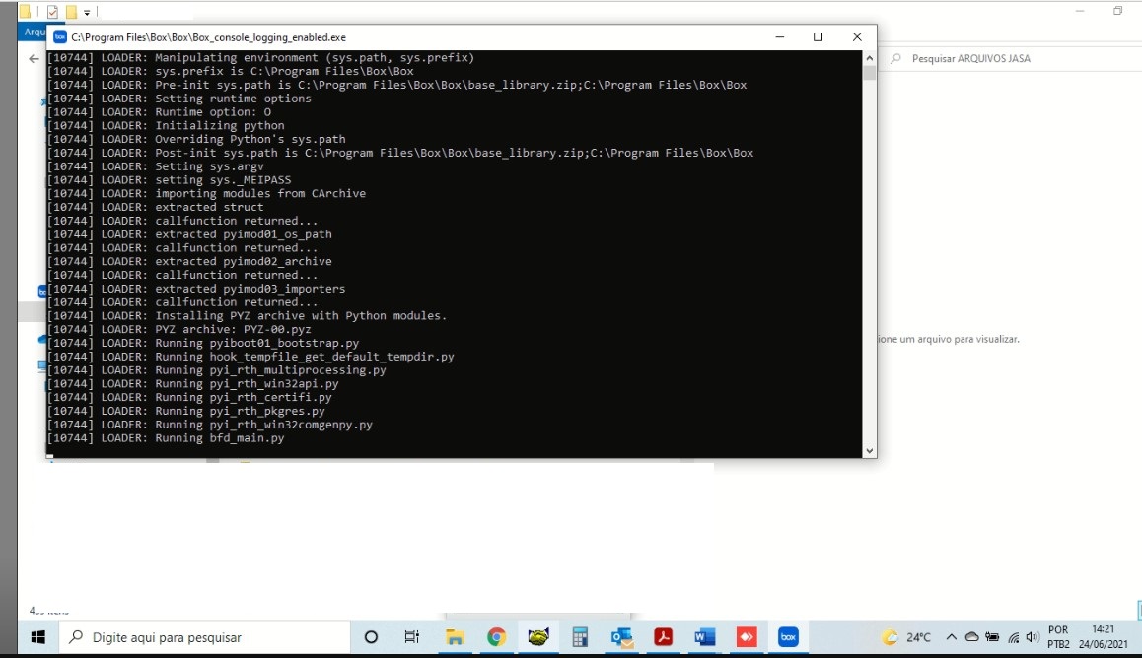Open Box app from the taskbar

pos(788,637)
